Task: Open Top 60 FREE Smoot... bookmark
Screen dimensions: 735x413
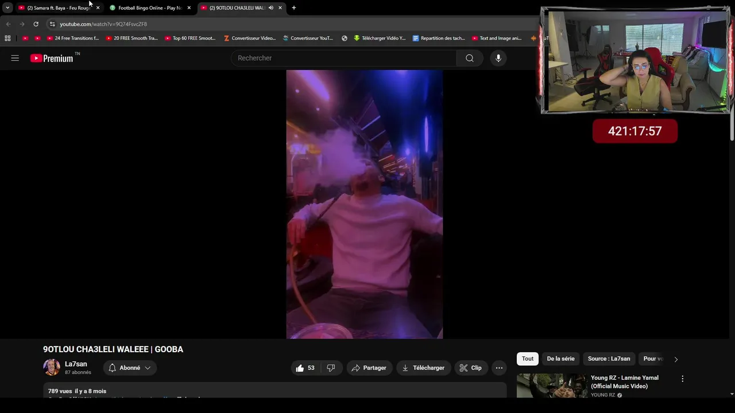Action: click(190, 38)
